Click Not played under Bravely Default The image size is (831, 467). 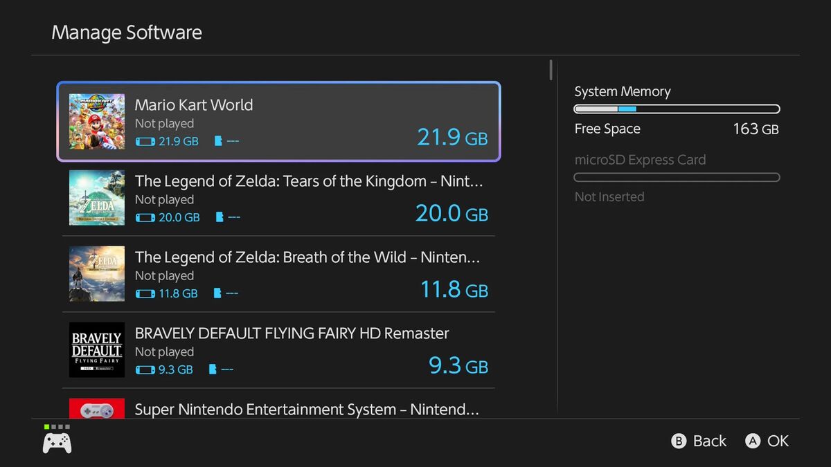164,352
